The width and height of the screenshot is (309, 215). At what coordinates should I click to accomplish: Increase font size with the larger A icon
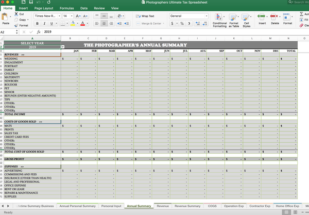(x=78, y=16)
